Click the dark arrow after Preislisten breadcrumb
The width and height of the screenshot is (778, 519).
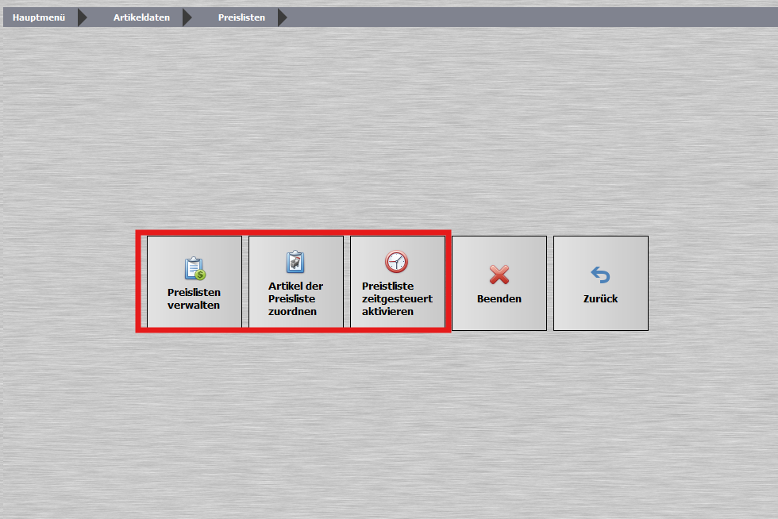pos(283,17)
